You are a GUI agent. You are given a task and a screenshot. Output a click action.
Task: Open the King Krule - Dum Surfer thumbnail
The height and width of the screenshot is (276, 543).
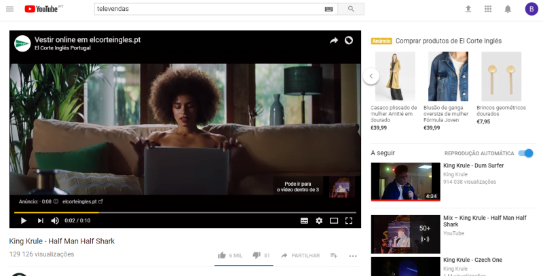405,182
